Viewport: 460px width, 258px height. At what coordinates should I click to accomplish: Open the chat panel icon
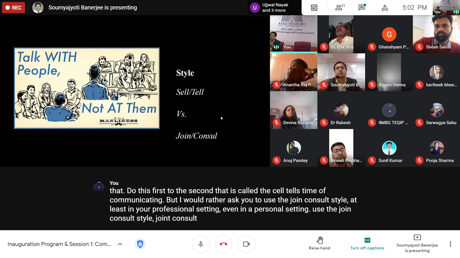[x=361, y=8]
